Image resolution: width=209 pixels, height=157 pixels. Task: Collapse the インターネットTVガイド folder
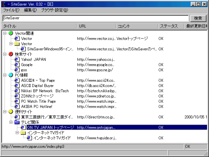(17, 132)
